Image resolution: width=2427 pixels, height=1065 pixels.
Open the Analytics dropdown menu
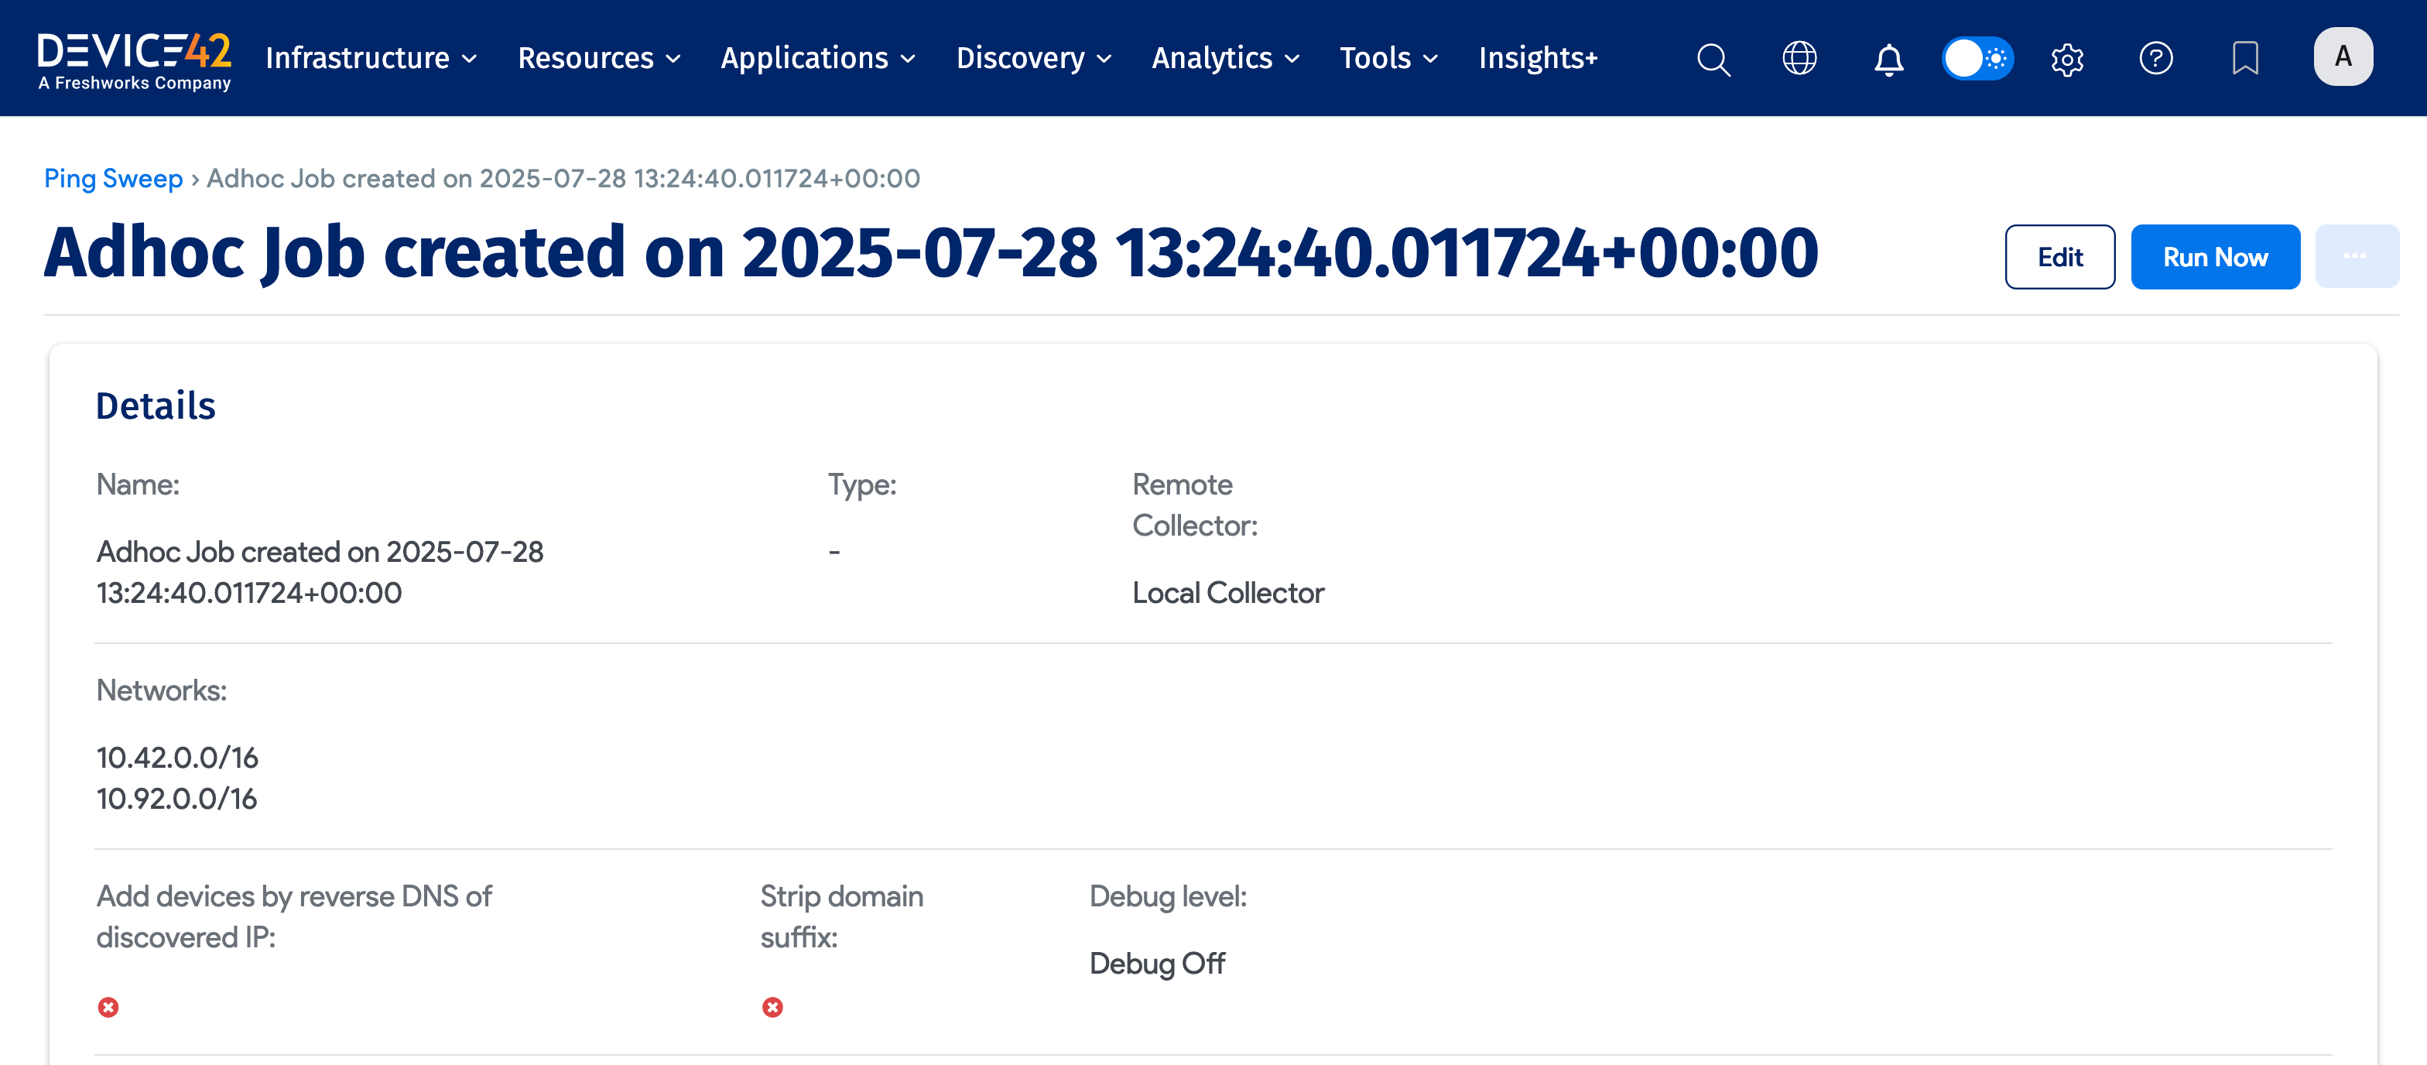(1226, 58)
